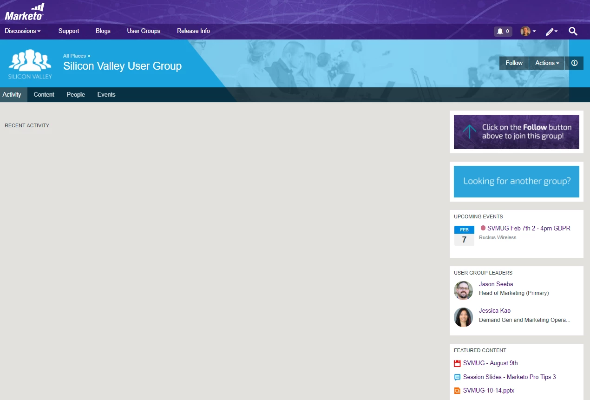Click the blue discussion icon beside Session Slides
The image size is (590, 400).
tap(457, 377)
